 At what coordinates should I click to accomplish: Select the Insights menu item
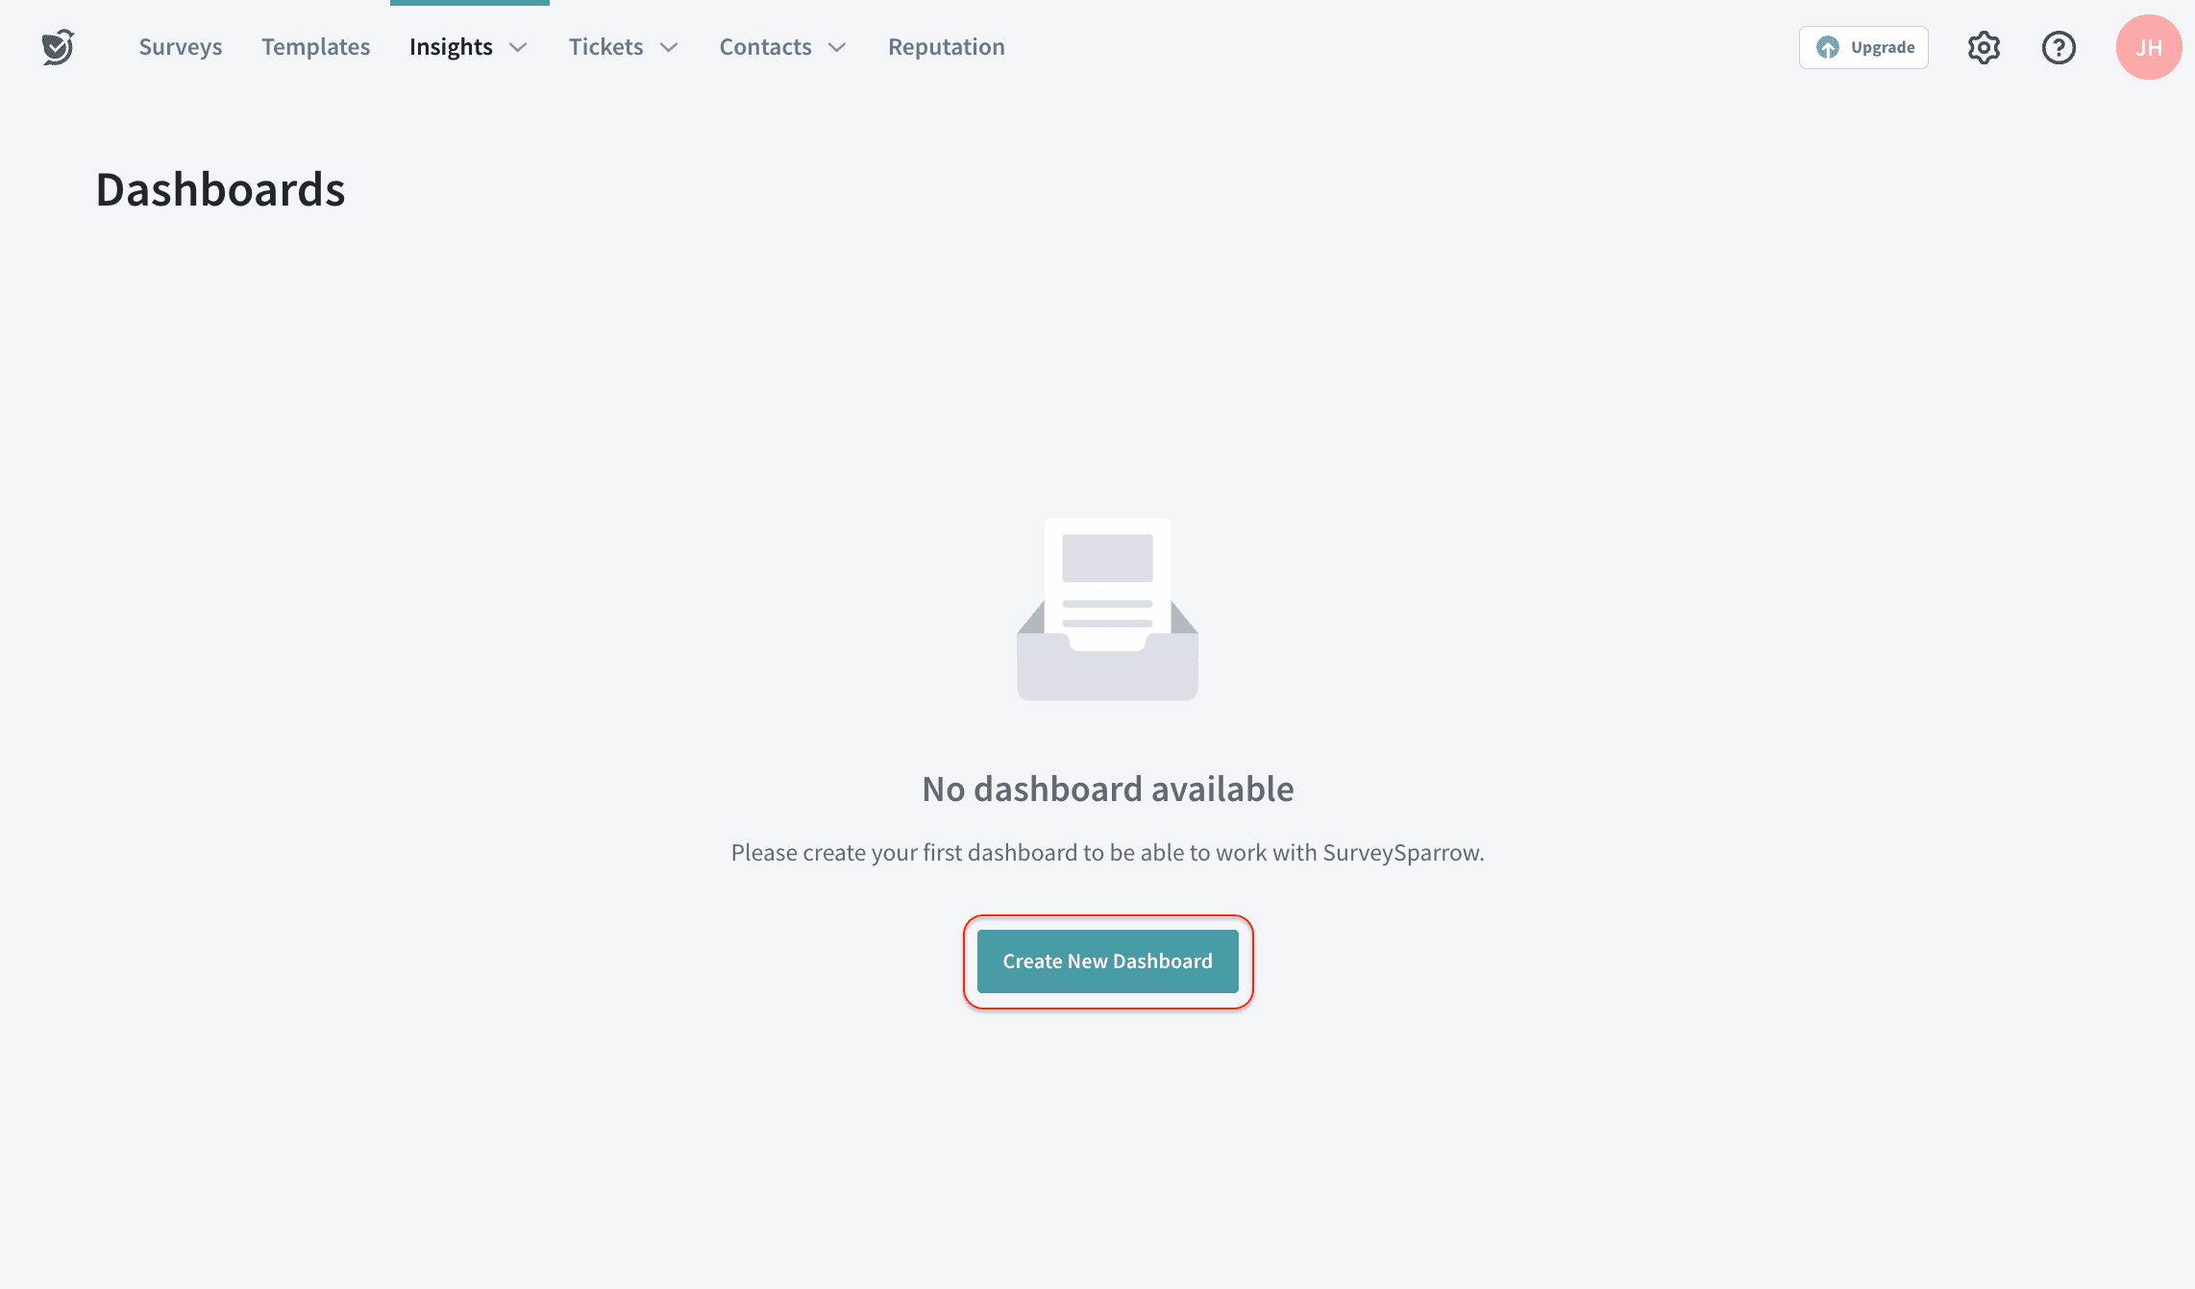451,46
